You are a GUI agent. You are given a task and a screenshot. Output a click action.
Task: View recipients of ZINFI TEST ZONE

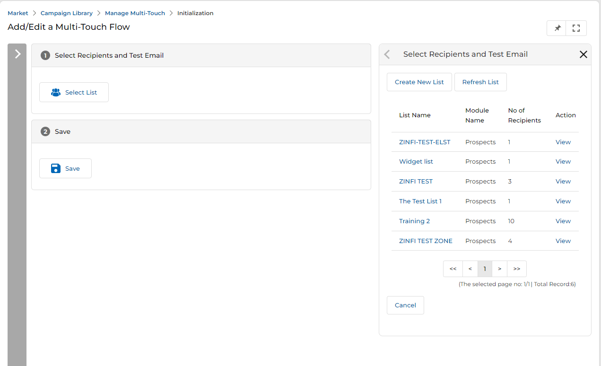pyautogui.click(x=563, y=241)
